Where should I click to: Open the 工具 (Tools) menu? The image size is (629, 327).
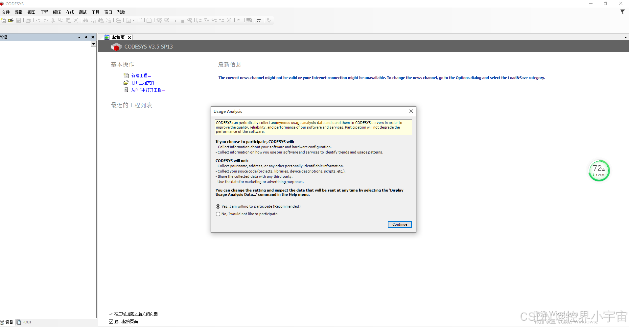[96, 12]
